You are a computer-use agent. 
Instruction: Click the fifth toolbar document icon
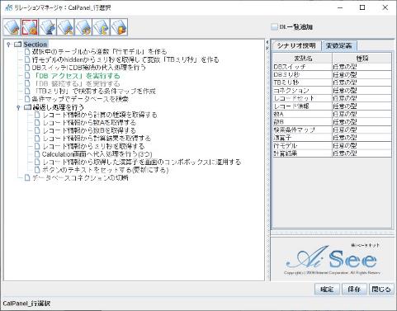pos(83,27)
